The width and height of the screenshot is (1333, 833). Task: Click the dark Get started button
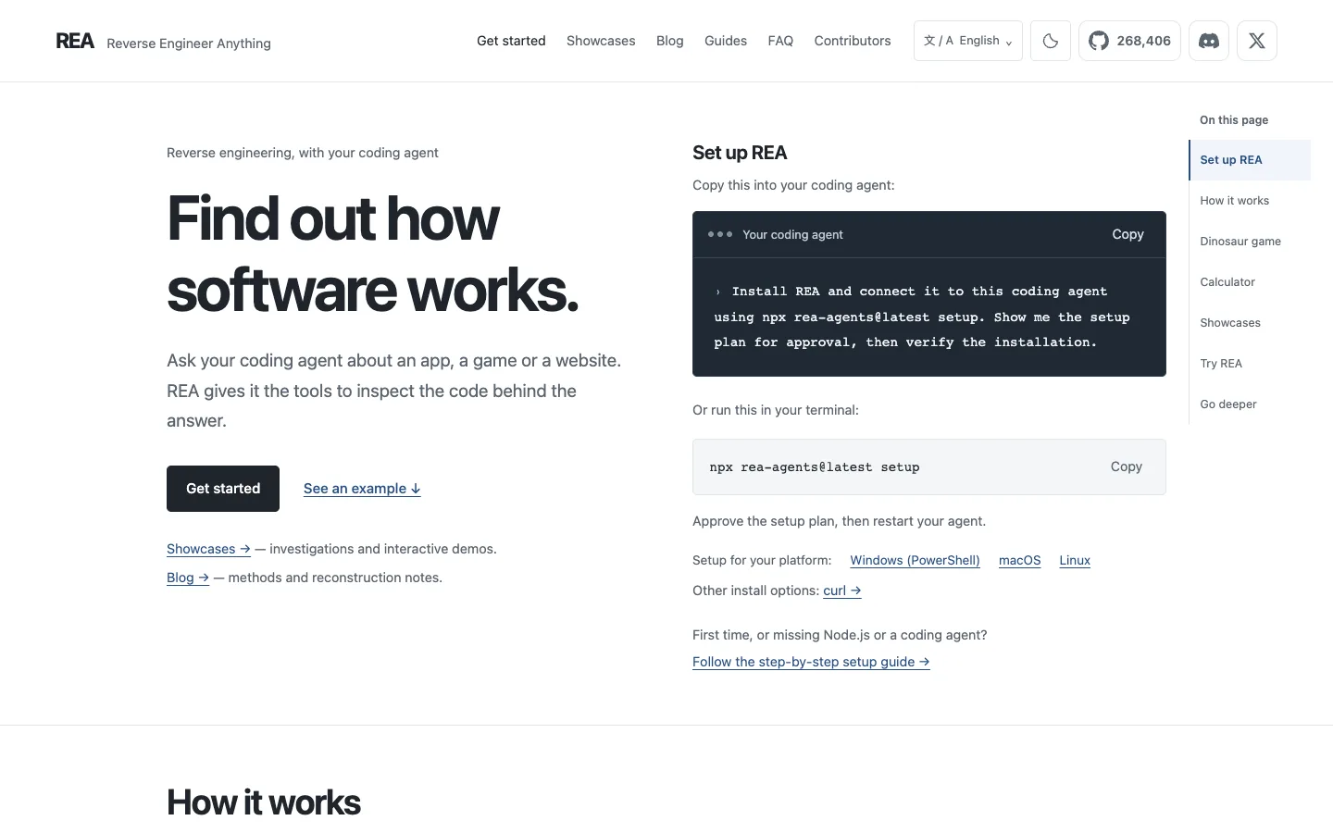[x=223, y=489]
